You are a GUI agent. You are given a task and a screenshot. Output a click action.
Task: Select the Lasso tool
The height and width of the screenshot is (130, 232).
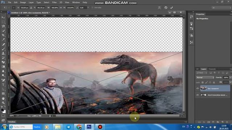(3, 26)
